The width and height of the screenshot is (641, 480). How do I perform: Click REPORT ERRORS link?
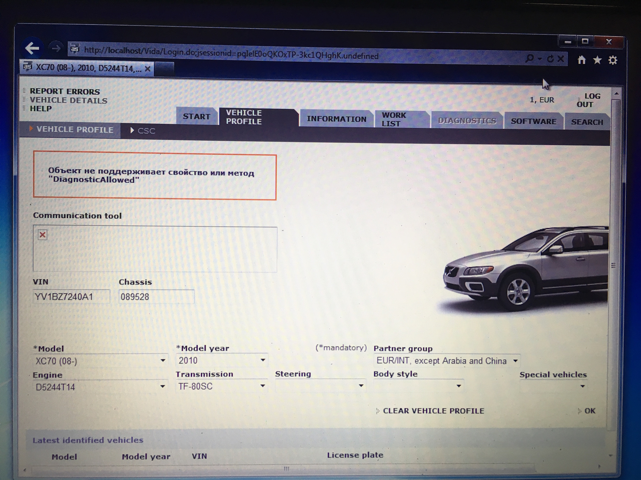[65, 91]
